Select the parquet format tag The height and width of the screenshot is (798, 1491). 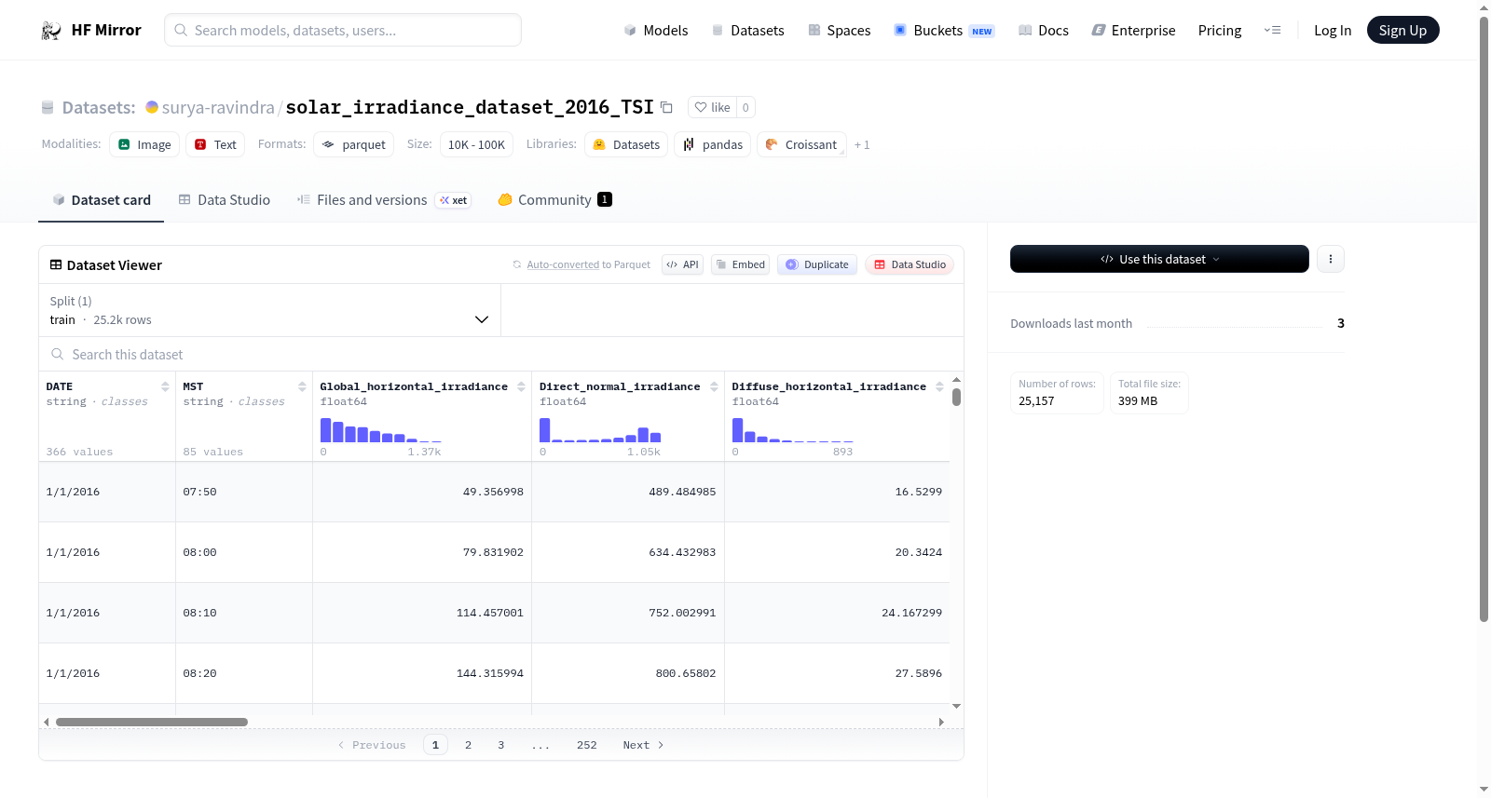pyautogui.click(x=354, y=144)
